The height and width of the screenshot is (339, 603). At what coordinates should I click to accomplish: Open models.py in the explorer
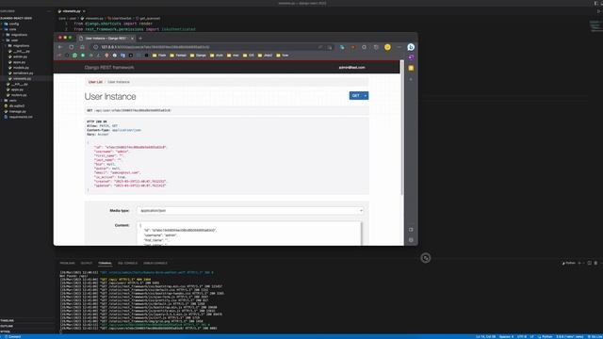pos(21,68)
